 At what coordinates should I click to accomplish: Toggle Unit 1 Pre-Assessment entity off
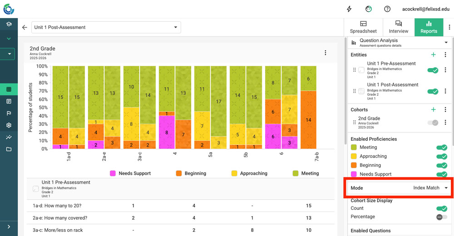click(433, 70)
